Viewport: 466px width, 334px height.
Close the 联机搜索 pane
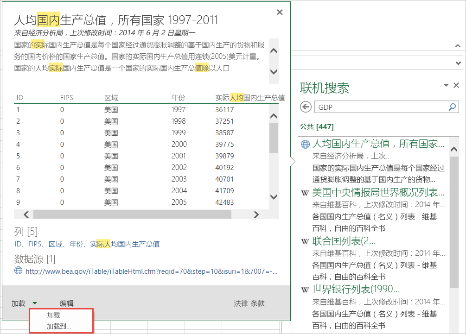tap(456, 85)
